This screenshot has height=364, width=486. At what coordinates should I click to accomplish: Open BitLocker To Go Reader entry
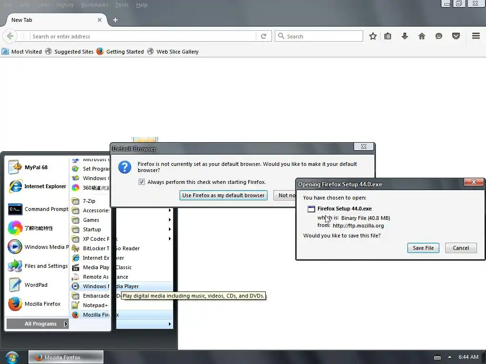point(105,248)
